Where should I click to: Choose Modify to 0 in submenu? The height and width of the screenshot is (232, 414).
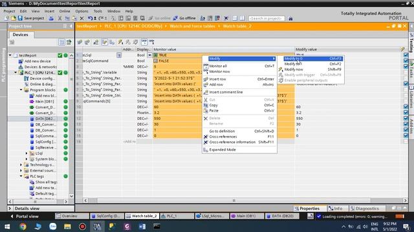tap(313, 59)
